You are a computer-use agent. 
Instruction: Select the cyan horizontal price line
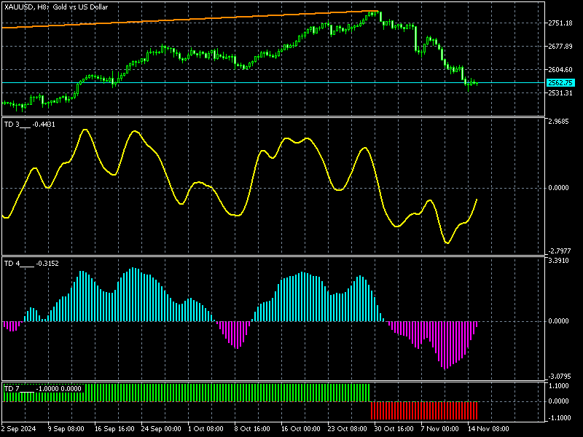pyautogui.click(x=273, y=83)
